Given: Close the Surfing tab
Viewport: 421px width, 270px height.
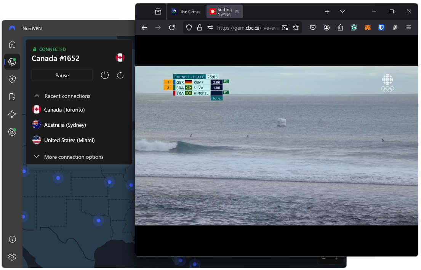Looking at the screenshot, I should (x=237, y=11).
